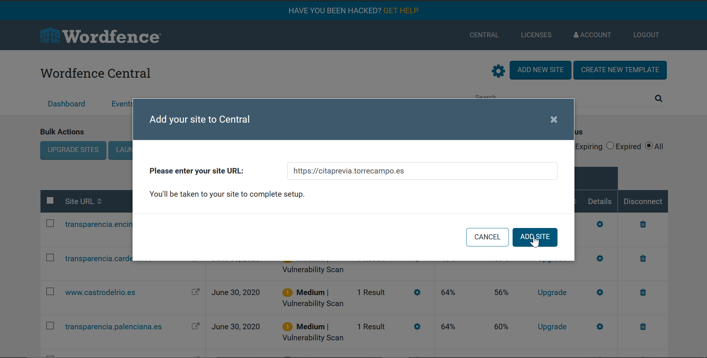This screenshot has height=358, width=707.
Task: Select the Expired radio button
Action: [610, 146]
